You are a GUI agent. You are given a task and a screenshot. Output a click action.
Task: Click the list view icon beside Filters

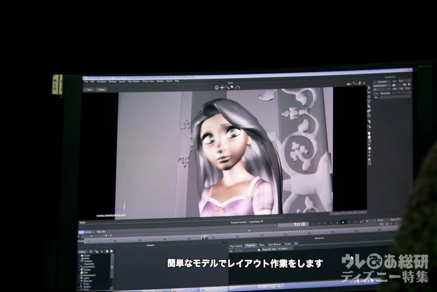coord(91,252)
